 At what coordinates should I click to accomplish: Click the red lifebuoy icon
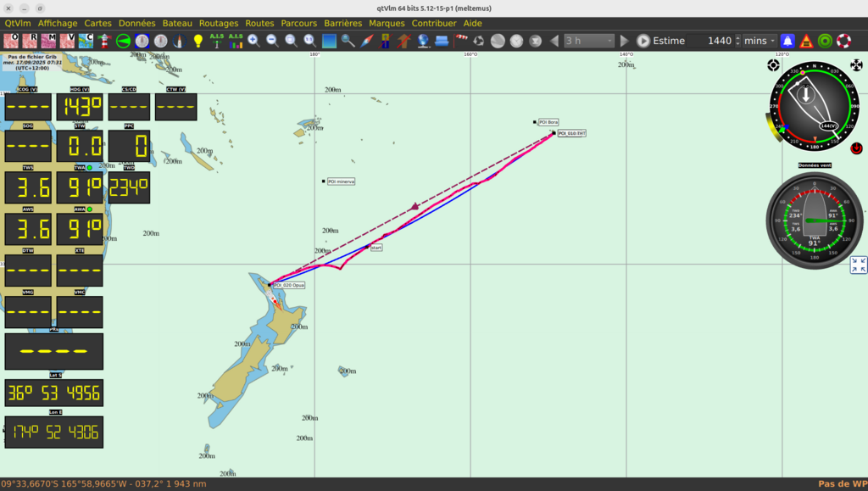click(x=843, y=41)
